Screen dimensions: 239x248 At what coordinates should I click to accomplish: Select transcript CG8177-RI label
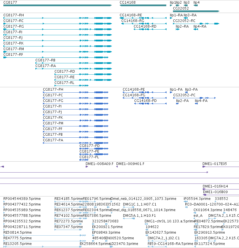tap(13, 32)
